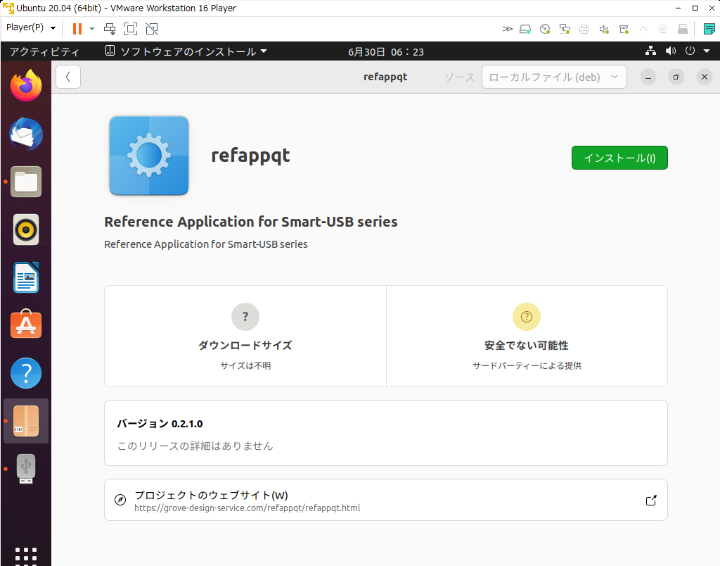The width and height of the screenshot is (720, 566).
Task: Expand system menu arrow in top bar
Action: pos(707,51)
